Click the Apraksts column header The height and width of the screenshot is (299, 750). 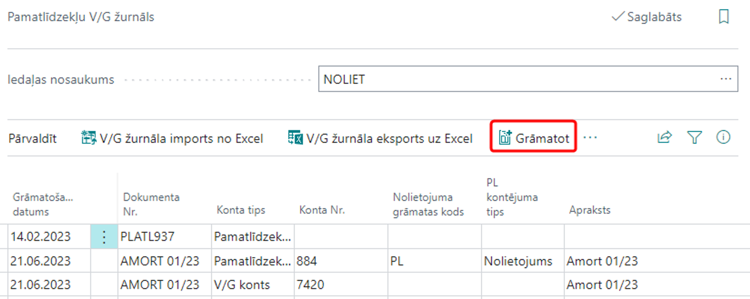(589, 210)
